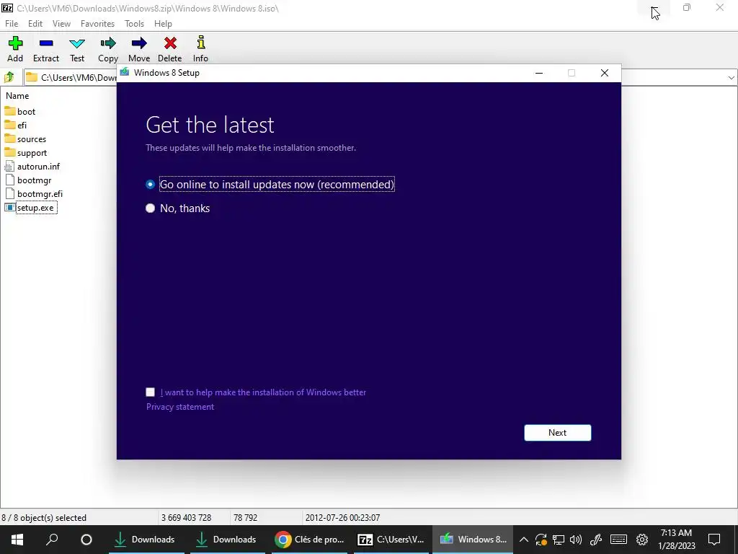This screenshot has width=738, height=554.
Task: Open the Help menu
Action: coord(163,24)
